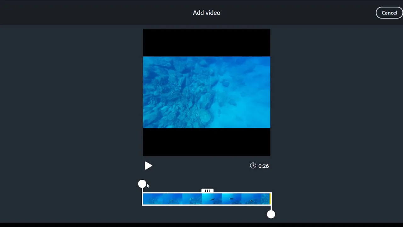
Task: Grab the clip reposition grip above the filmstrip
Action: [207, 191]
